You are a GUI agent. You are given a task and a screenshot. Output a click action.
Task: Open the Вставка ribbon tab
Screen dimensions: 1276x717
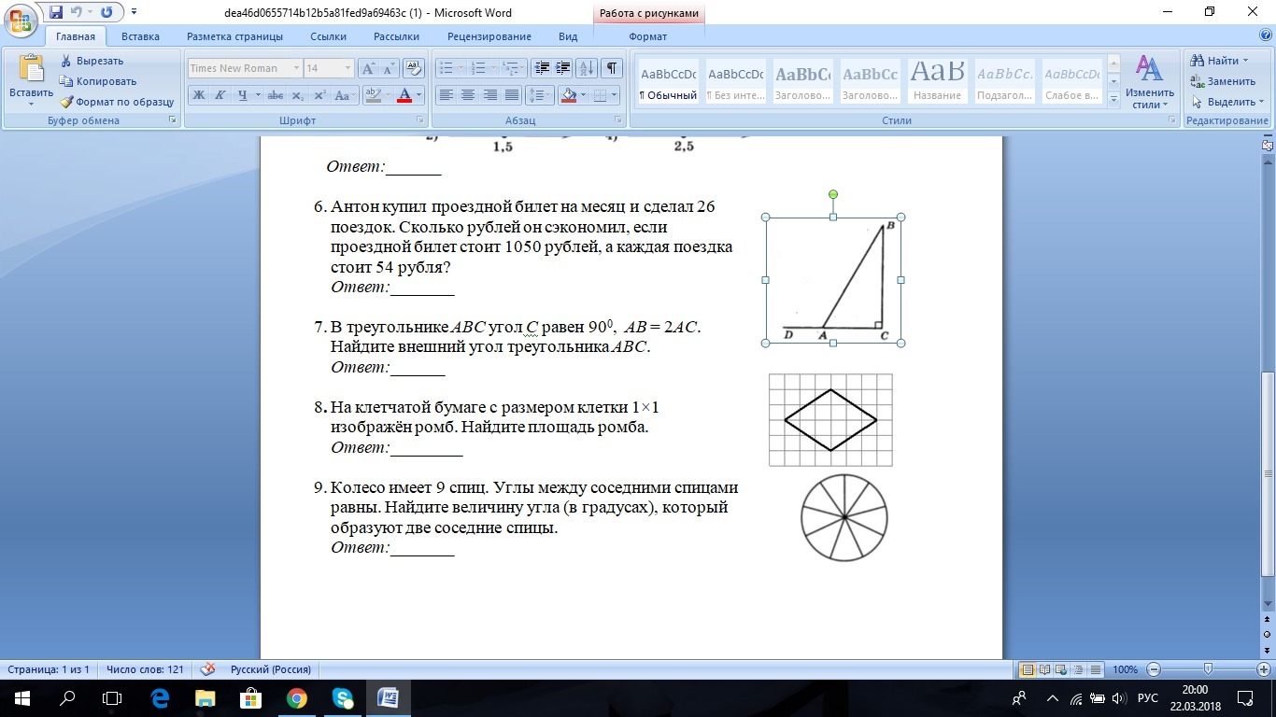140,36
